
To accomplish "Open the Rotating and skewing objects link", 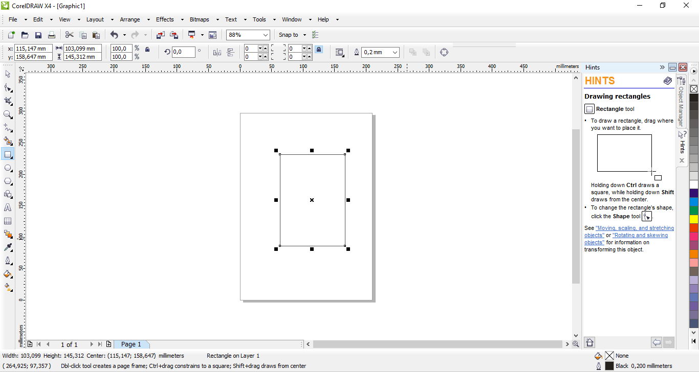I will click(x=640, y=236).
